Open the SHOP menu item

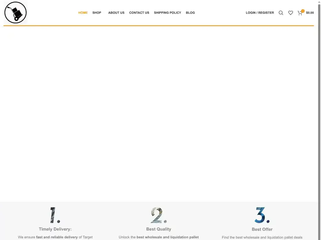tap(97, 13)
